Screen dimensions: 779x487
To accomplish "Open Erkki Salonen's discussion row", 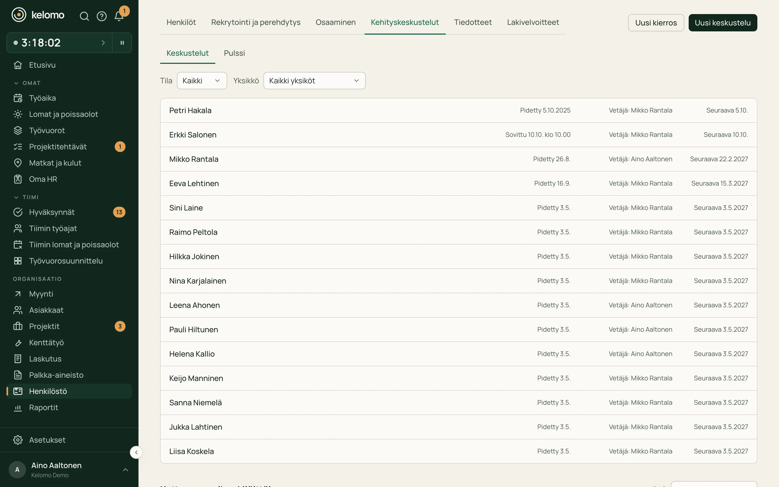I will pyautogui.click(x=458, y=135).
